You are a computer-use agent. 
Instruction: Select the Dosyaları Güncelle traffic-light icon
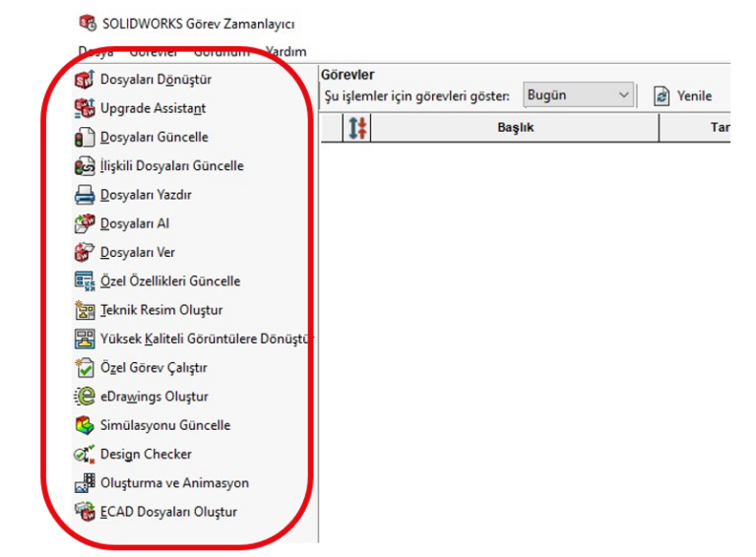(x=85, y=138)
